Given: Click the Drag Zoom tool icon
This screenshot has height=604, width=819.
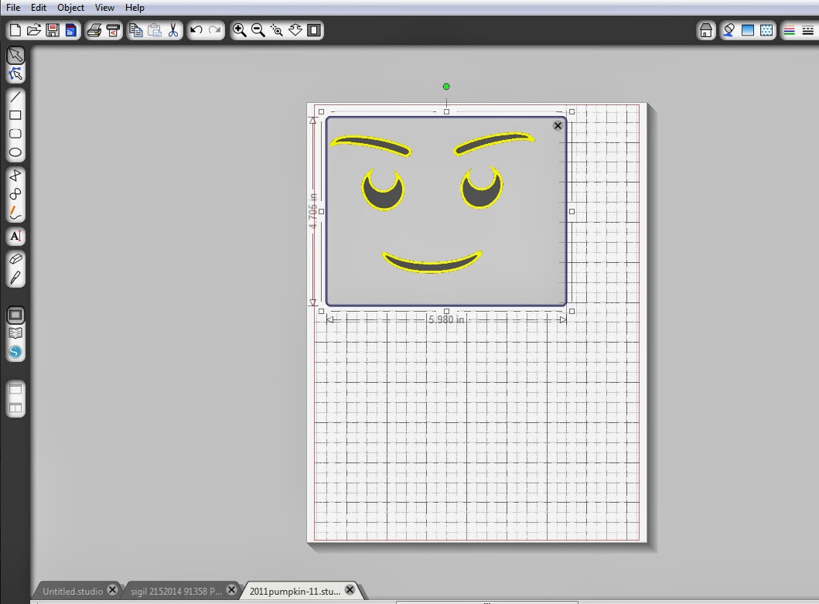Looking at the screenshot, I should coord(295,30).
